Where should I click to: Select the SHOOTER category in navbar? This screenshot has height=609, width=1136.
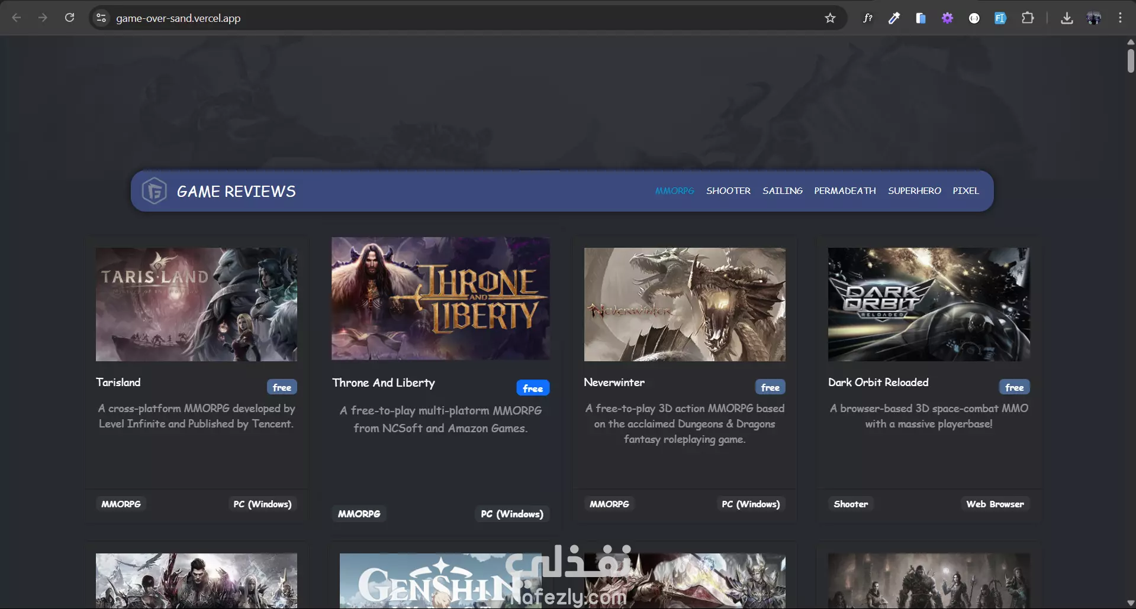click(x=728, y=190)
